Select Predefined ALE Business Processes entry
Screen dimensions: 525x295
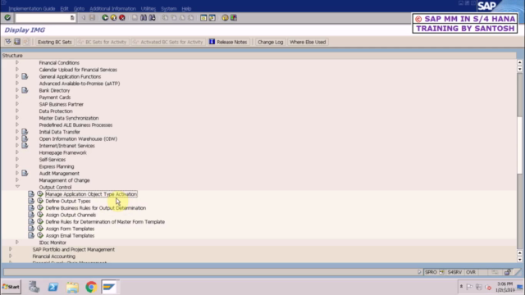[75, 125]
